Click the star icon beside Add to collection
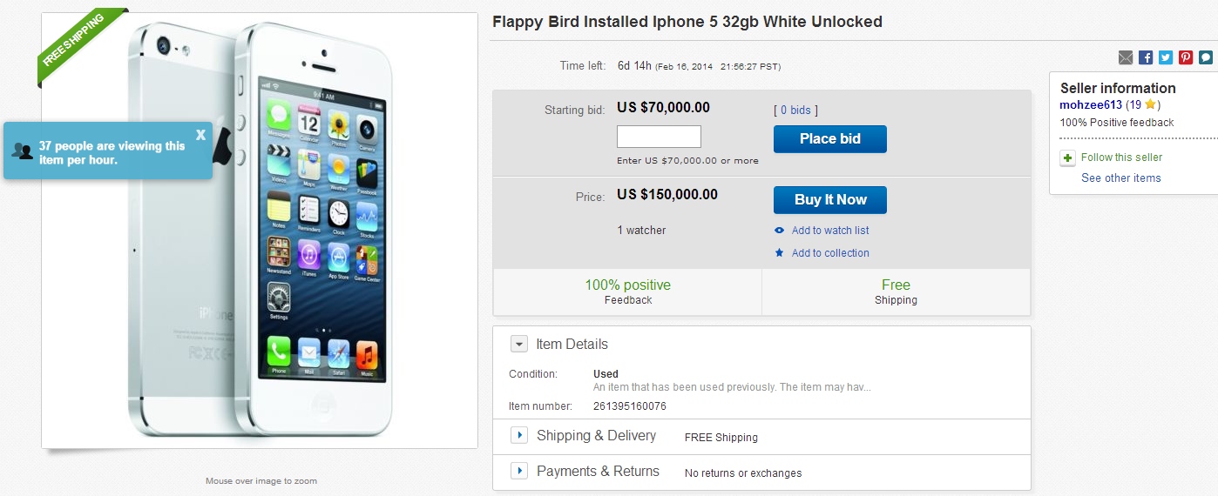Viewport: 1218px width, 496px height. point(780,253)
